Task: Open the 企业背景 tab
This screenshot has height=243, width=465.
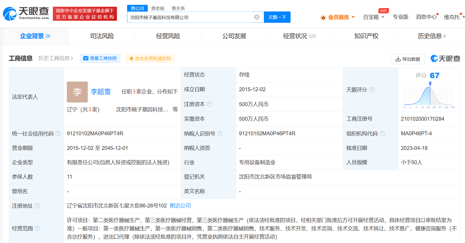Action: coord(35,36)
